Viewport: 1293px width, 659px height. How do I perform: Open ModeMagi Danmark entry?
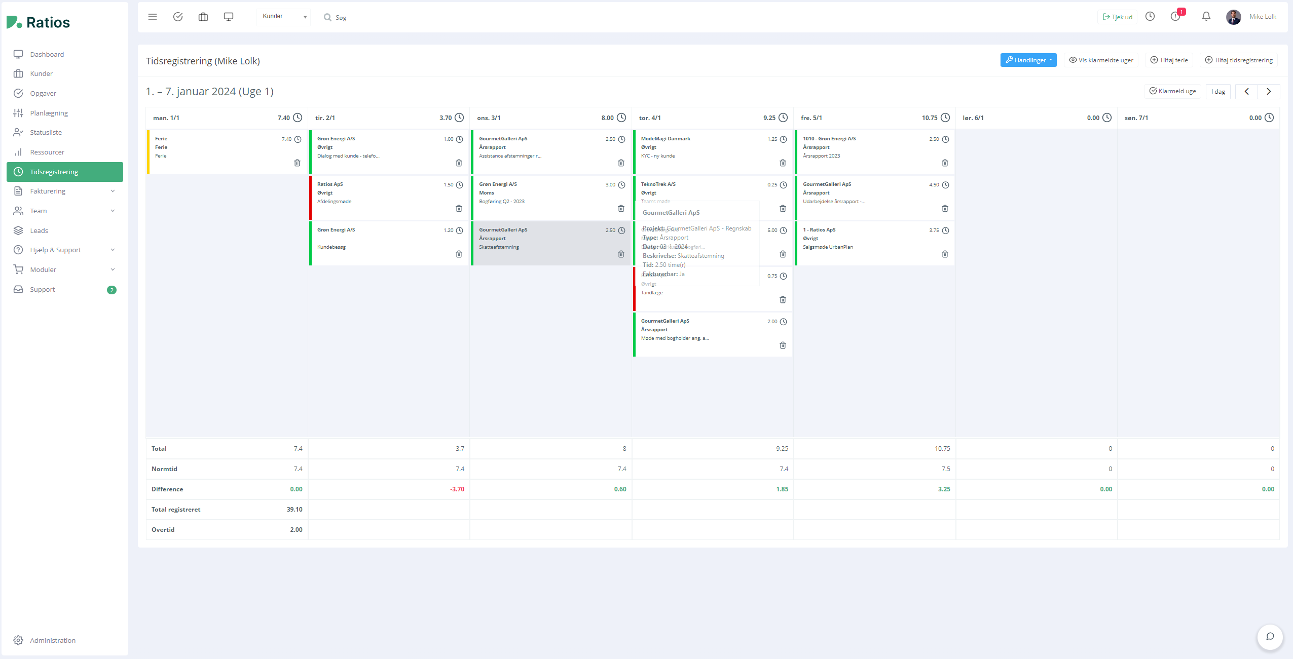click(713, 152)
